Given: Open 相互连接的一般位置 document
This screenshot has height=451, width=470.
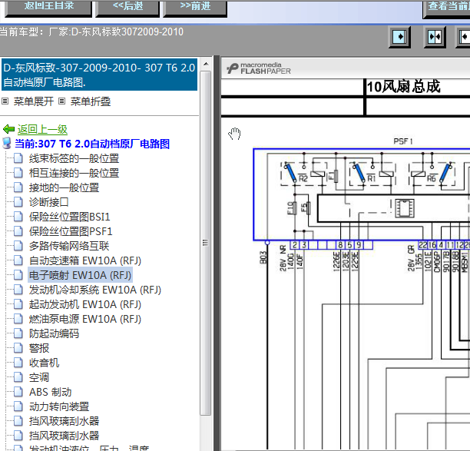Looking at the screenshot, I should click(74, 173).
